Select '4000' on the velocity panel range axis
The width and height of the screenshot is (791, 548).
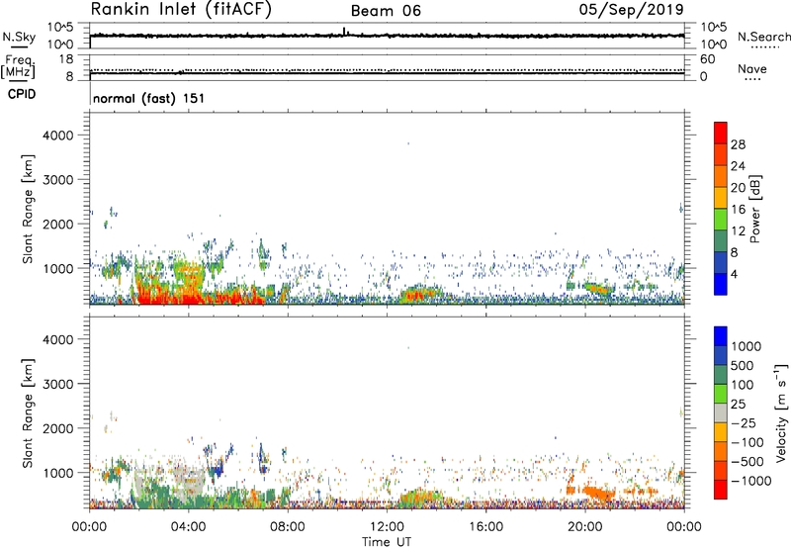point(58,339)
